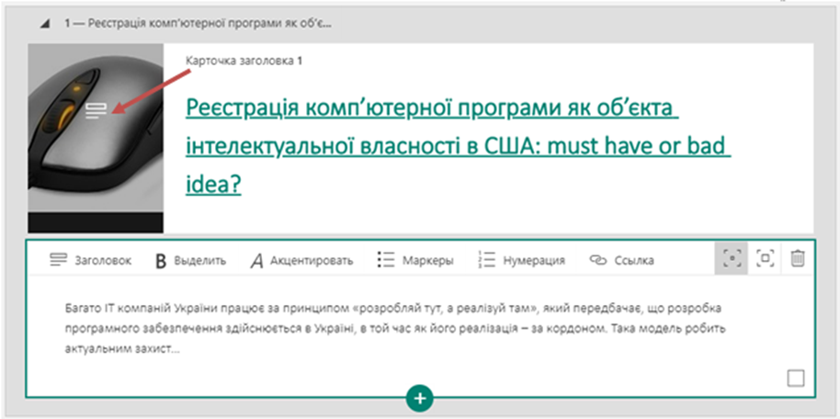Click the highlighted focus-mode icon
This screenshot has width=840, height=419.
click(732, 258)
